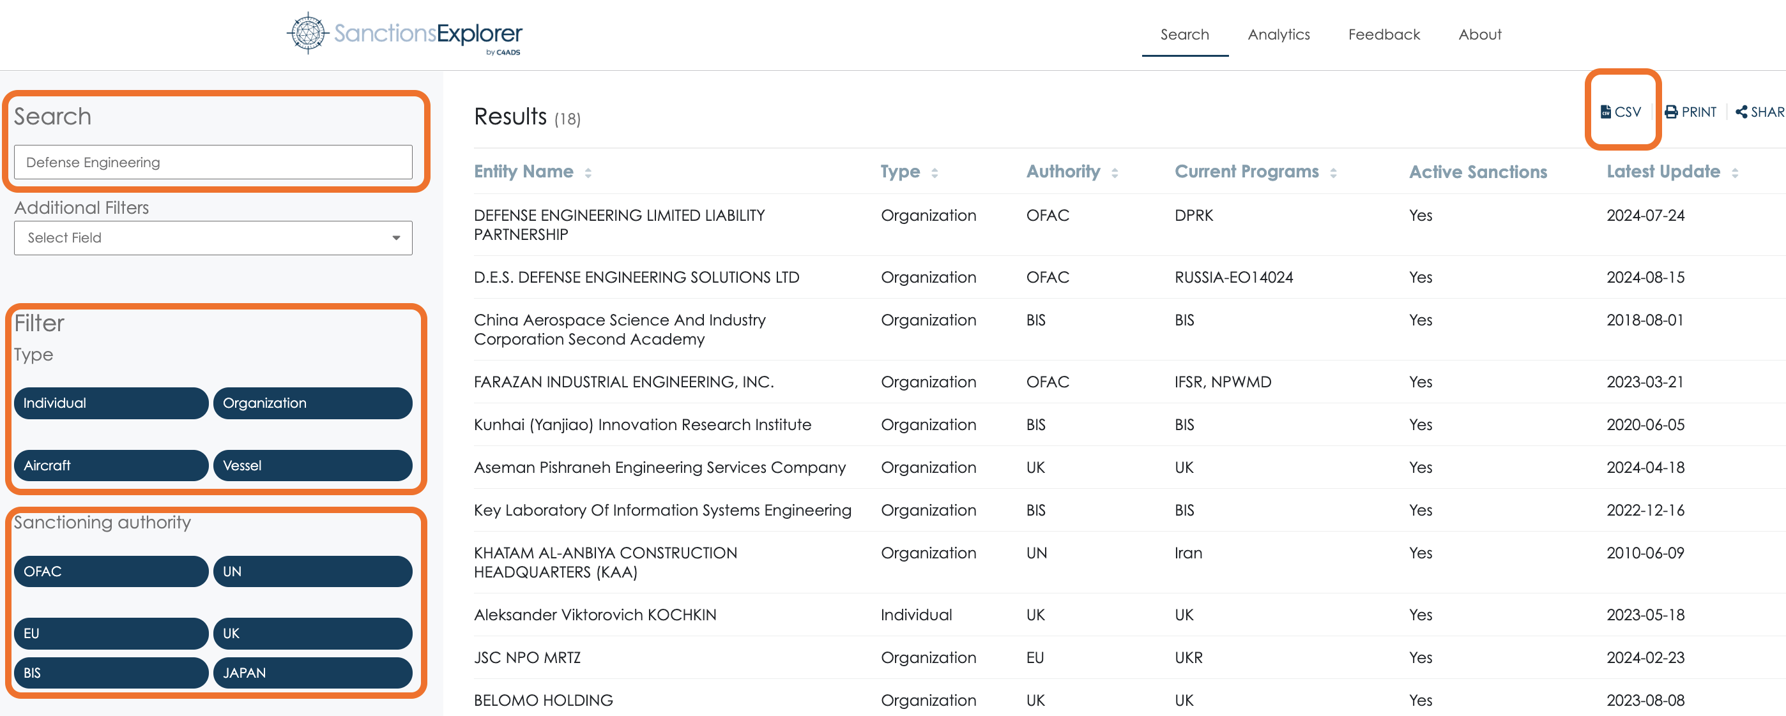Click the Individual type cell for Kochkin
The height and width of the screenshot is (716, 1786).
click(916, 615)
